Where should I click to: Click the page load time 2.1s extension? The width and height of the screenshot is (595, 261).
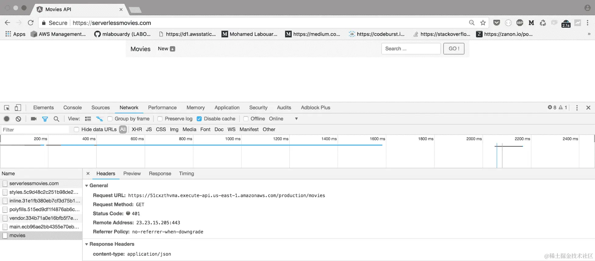[x=566, y=23]
